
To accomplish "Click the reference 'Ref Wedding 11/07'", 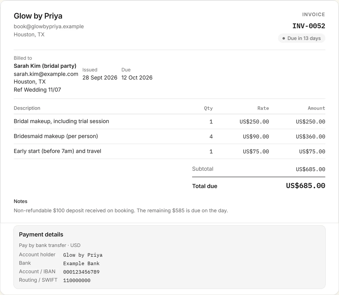I will (37, 90).
